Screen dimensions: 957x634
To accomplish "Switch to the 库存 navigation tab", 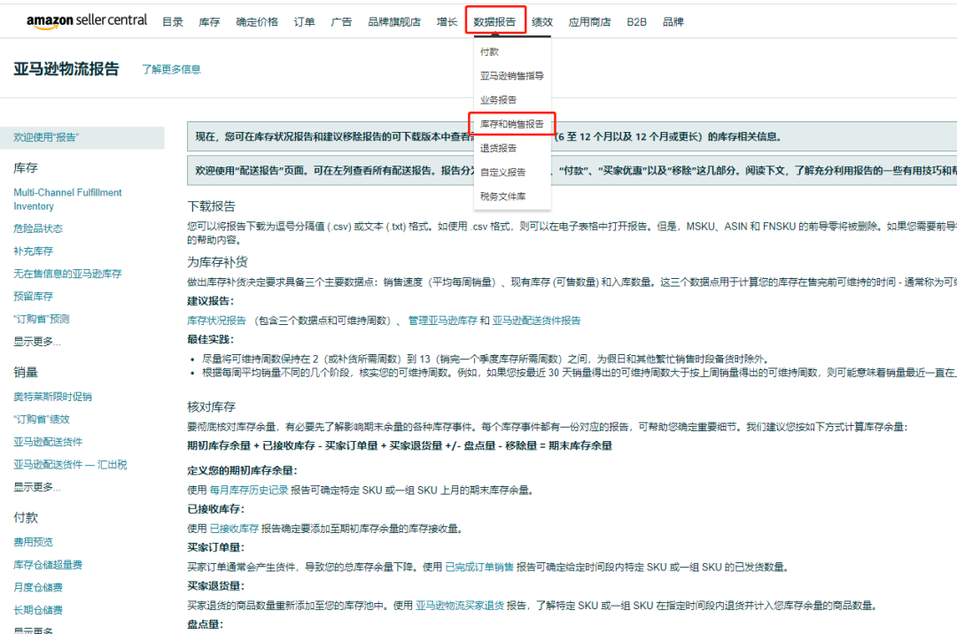I will point(209,20).
